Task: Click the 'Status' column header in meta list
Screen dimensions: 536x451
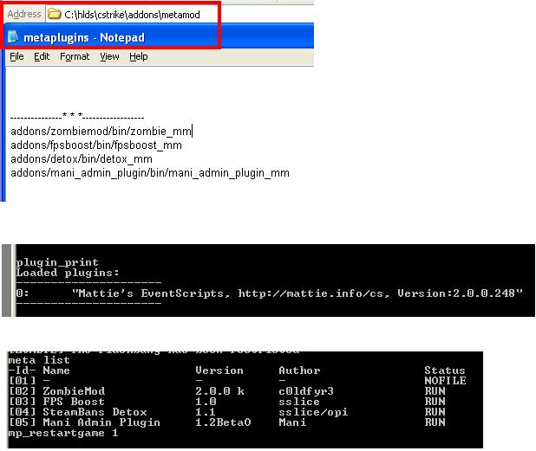Action: [x=445, y=370]
